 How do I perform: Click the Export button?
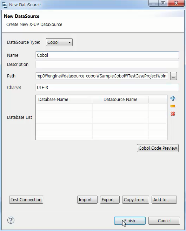tap(110, 199)
